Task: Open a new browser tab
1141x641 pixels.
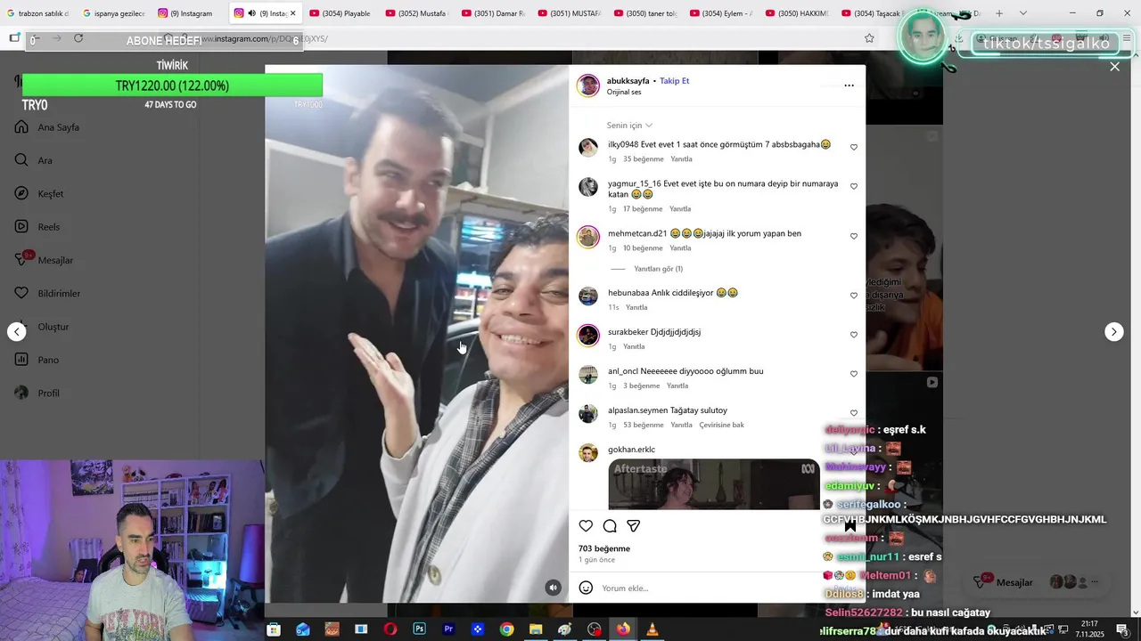Action: (999, 13)
